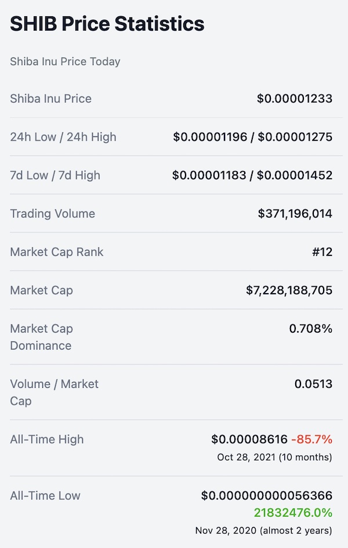The width and height of the screenshot is (348, 548).
Task: Select the All-Time High price $0.00008616
Action: click(x=249, y=439)
